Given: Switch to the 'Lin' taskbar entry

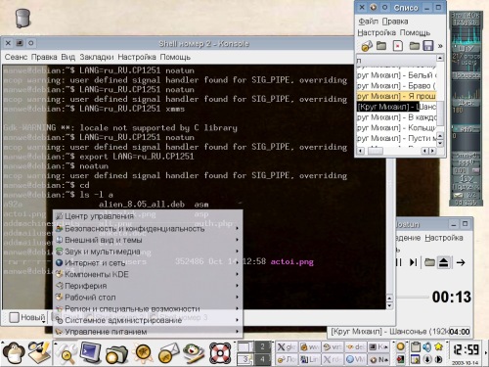Looking at the screenshot, I should (310, 359).
